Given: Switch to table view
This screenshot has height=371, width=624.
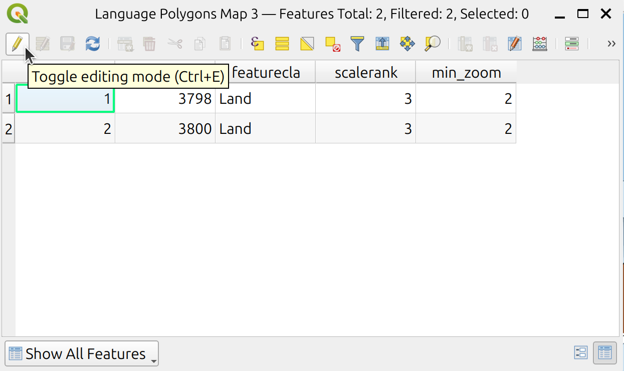Looking at the screenshot, I should pos(604,352).
